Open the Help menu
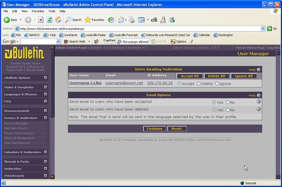Image resolution: width=282 pixels, height=187 pixels. pyautogui.click(x=62, y=11)
